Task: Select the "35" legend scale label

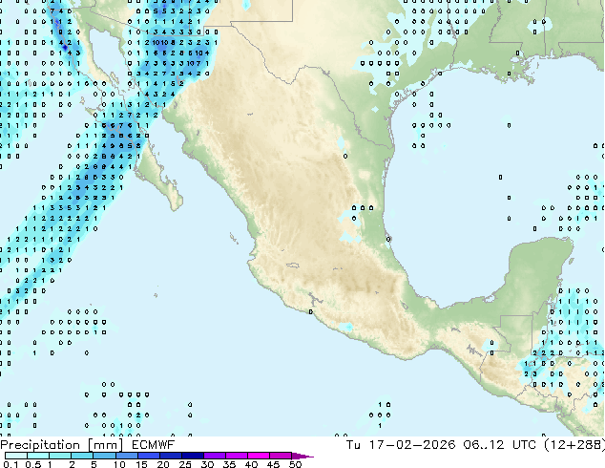Action: pos(229,464)
